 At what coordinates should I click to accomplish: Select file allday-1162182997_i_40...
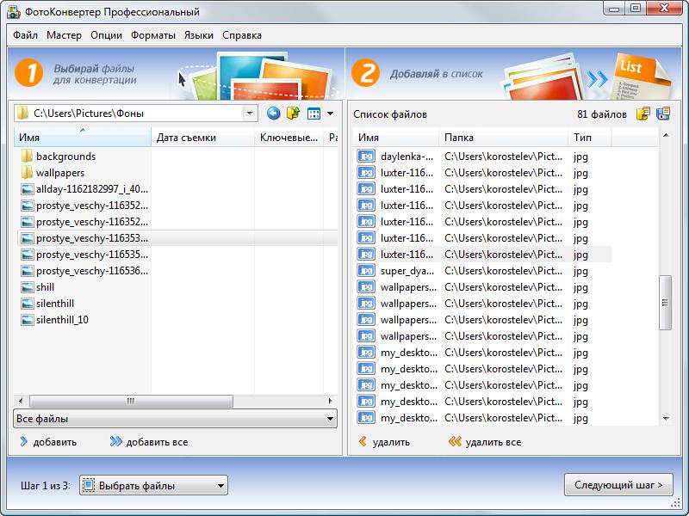click(92, 189)
